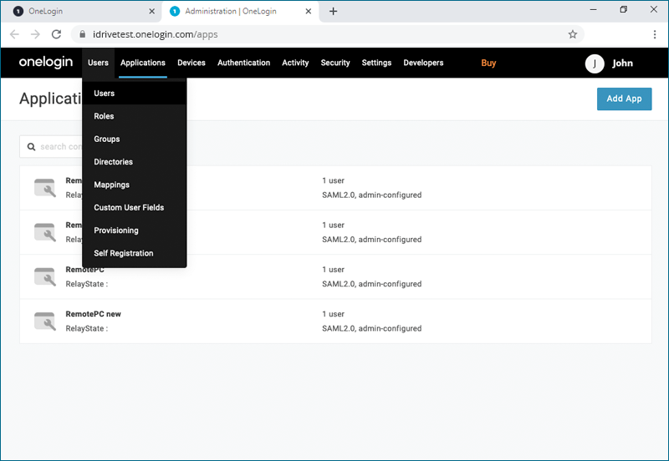
Task: Click the orange Buy link
Action: click(488, 63)
